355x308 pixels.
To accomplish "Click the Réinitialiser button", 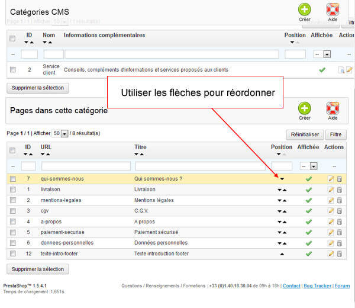I will click(305, 134).
